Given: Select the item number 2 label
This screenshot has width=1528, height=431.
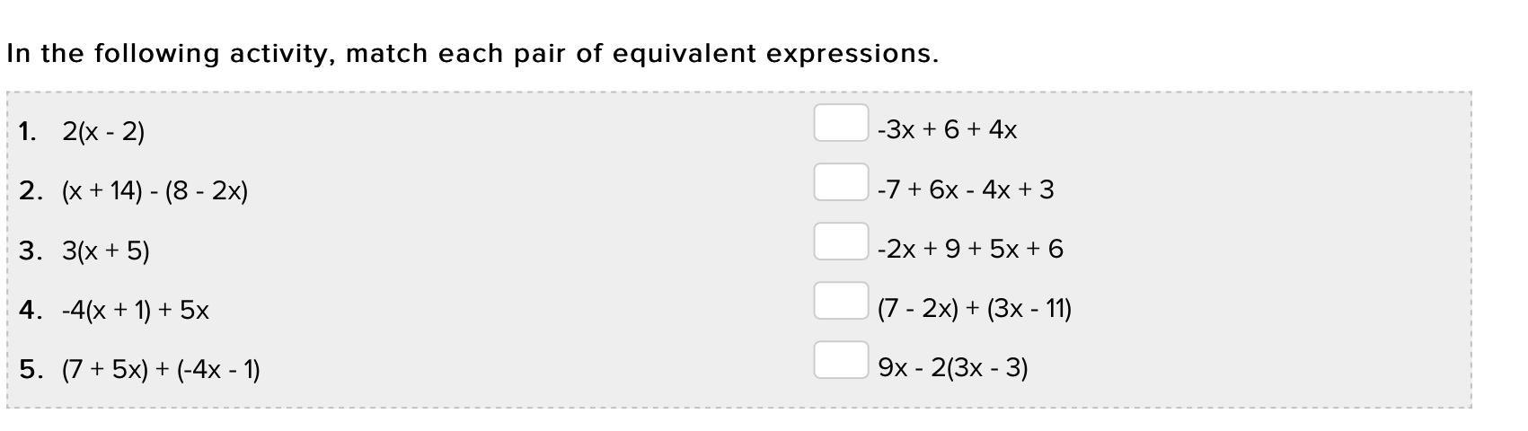Looking at the screenshot, I should pyautogui.click(x=31, y=191).
